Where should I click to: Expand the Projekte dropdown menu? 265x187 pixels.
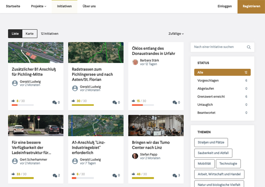[x=39, y=7]
